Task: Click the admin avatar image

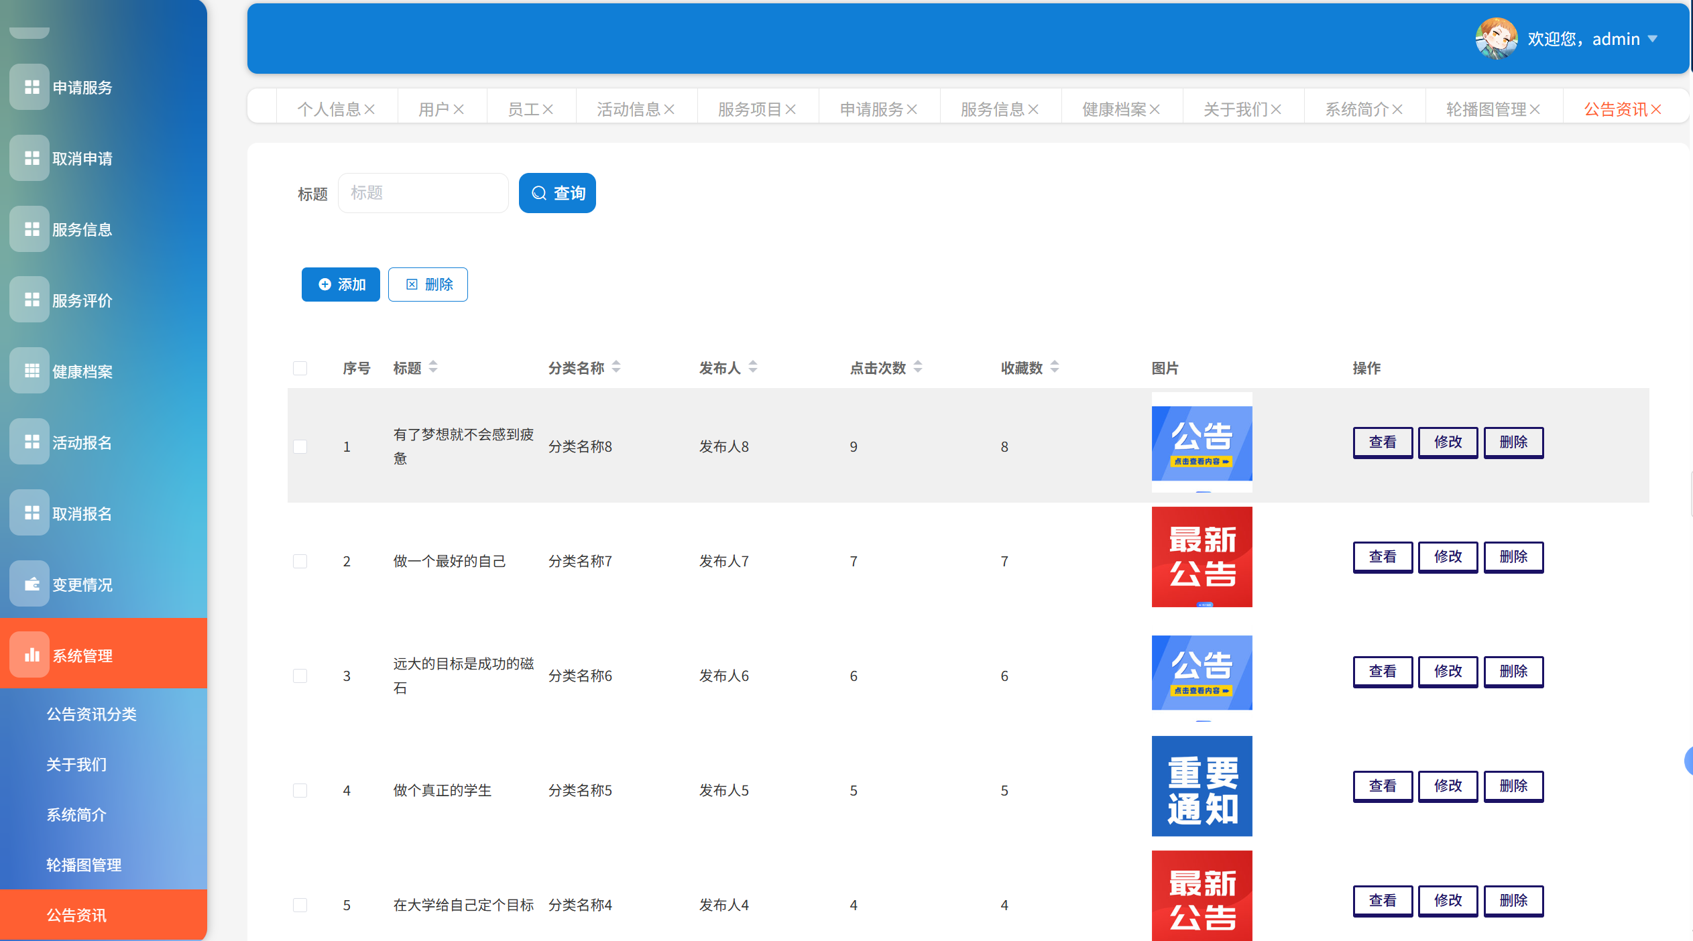Action: coord(1496,38)
